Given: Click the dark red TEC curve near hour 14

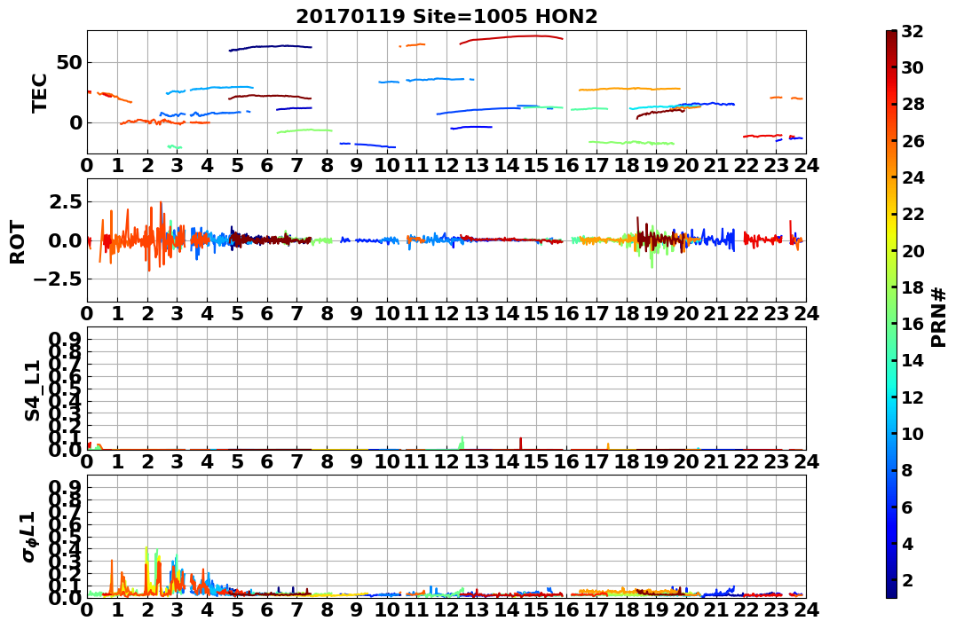Looking at the screenshot, I should point(511,38).
